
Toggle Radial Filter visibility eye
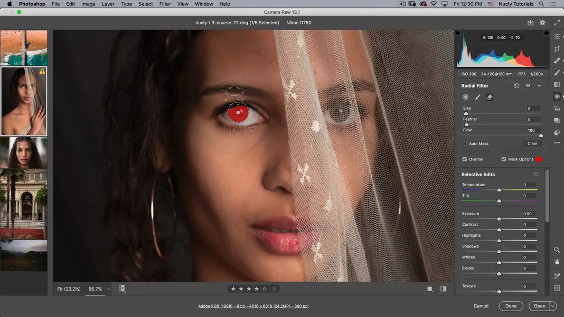click(528, 85)
